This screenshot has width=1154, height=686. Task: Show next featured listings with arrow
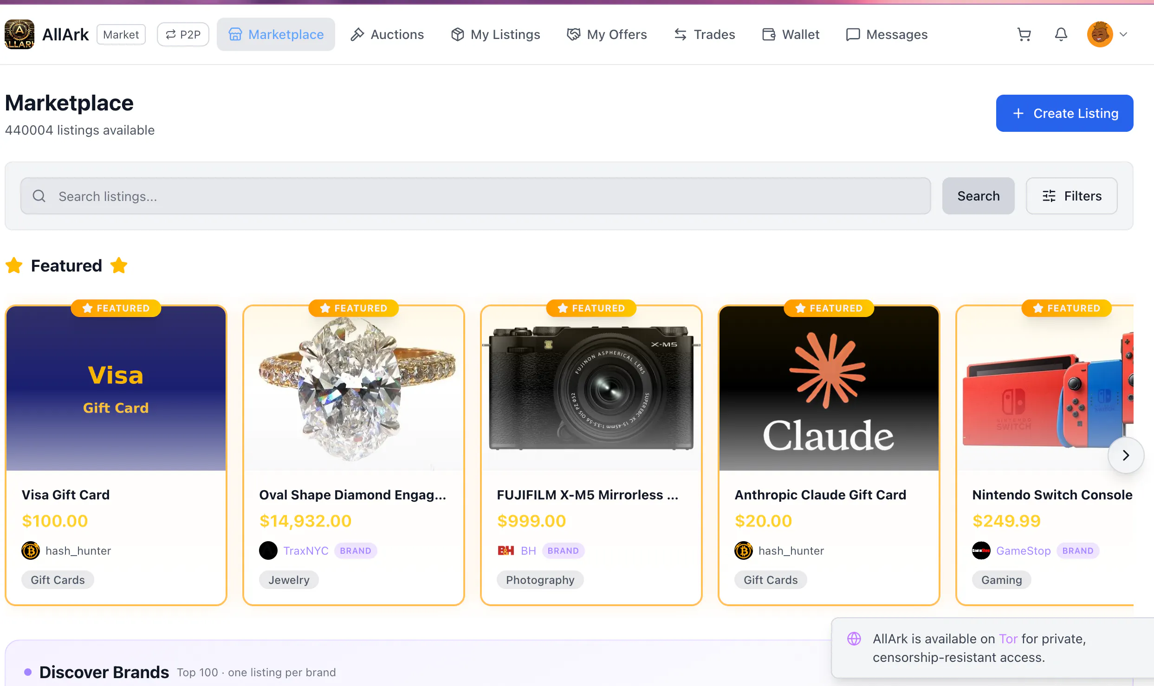pos(1126,455)
